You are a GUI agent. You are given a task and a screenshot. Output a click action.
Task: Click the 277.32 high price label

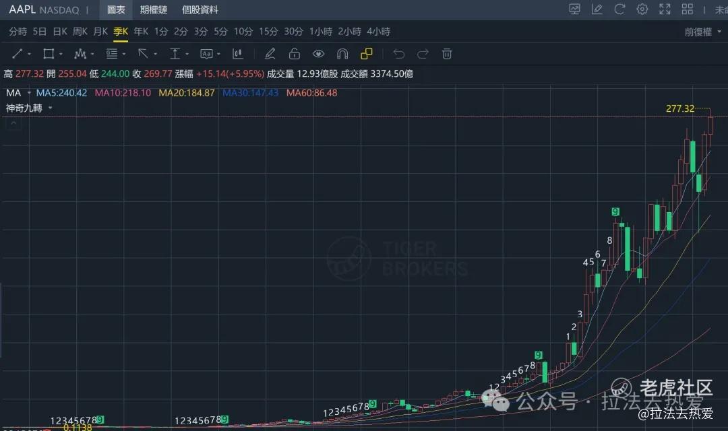click(x=680, y=108)
